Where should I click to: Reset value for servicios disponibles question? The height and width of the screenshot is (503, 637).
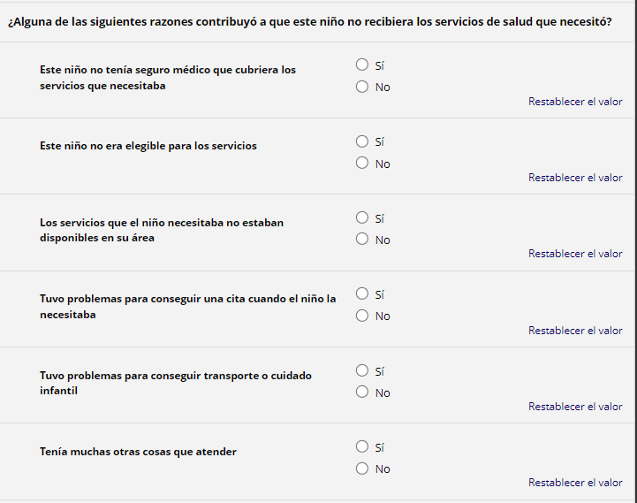pos(575,254)
